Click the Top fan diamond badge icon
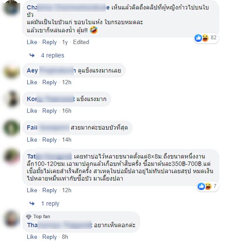Screen dimensions: 235x241 click(x=29, y=217)
